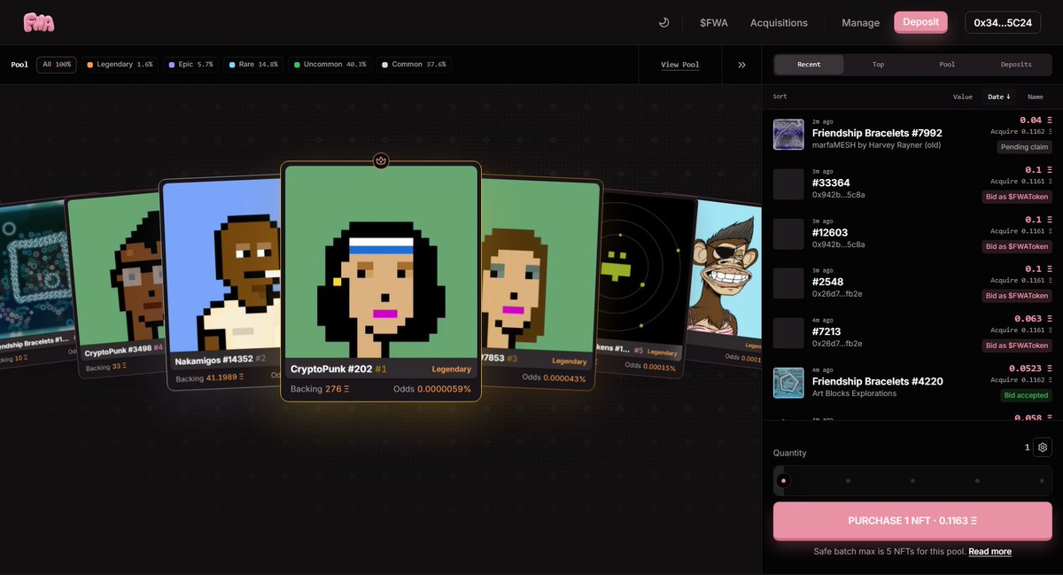Viewport: 1063px width, 575px height.
Task: Open blank thumbnail for #33364
Action: pos(788,184)
